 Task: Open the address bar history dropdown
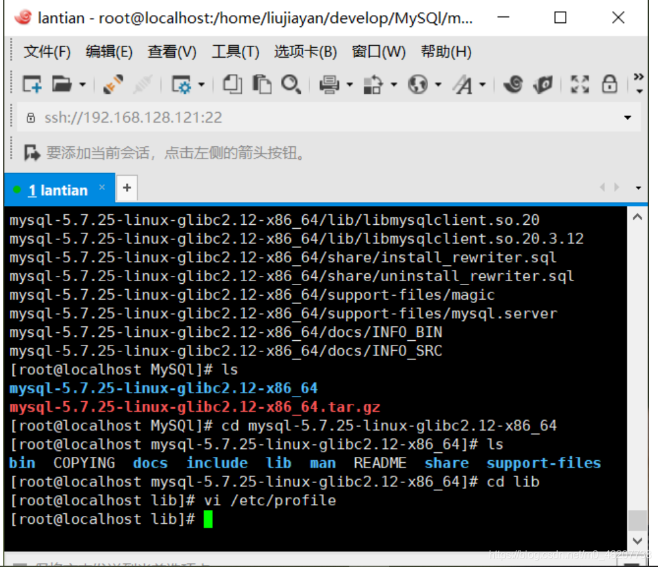click(627, 117)
